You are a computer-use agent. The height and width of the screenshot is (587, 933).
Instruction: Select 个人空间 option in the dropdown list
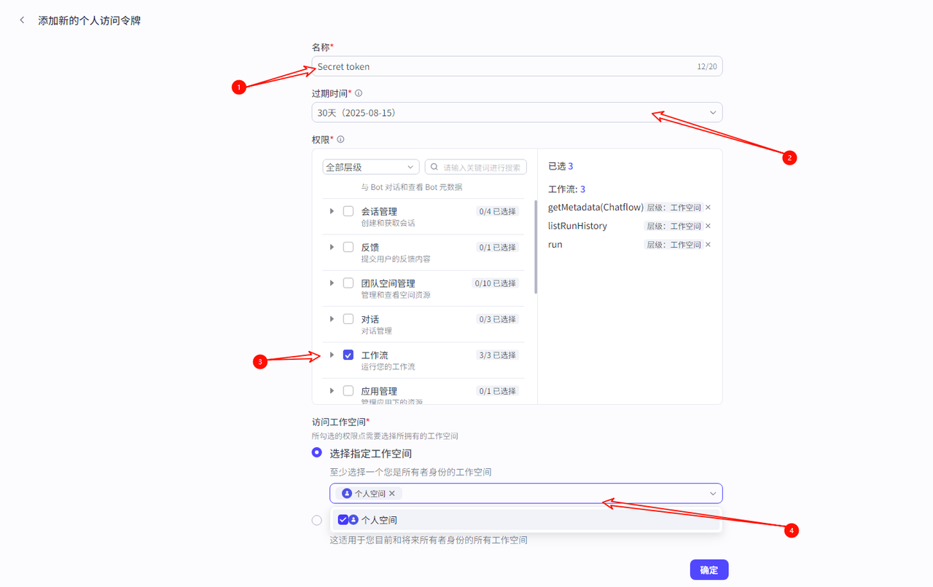tap(379, 520)
